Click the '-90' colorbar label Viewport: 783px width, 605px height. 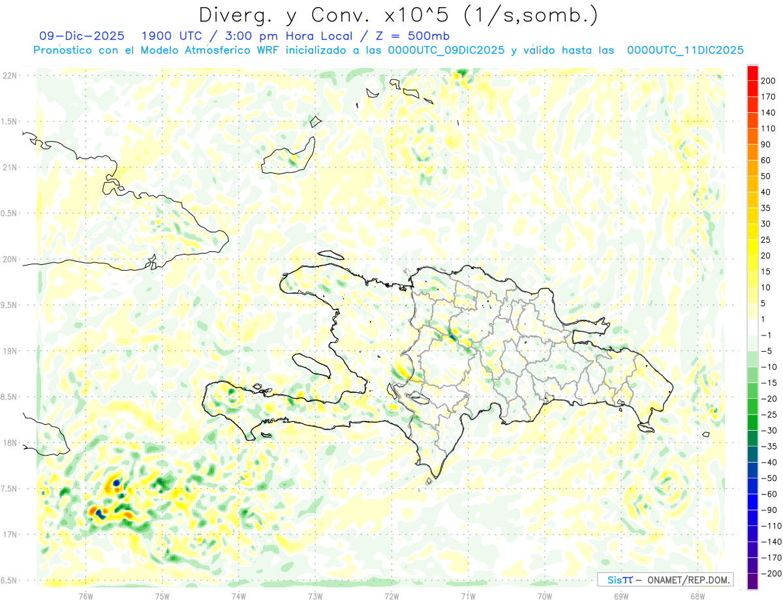coord(768,510)
